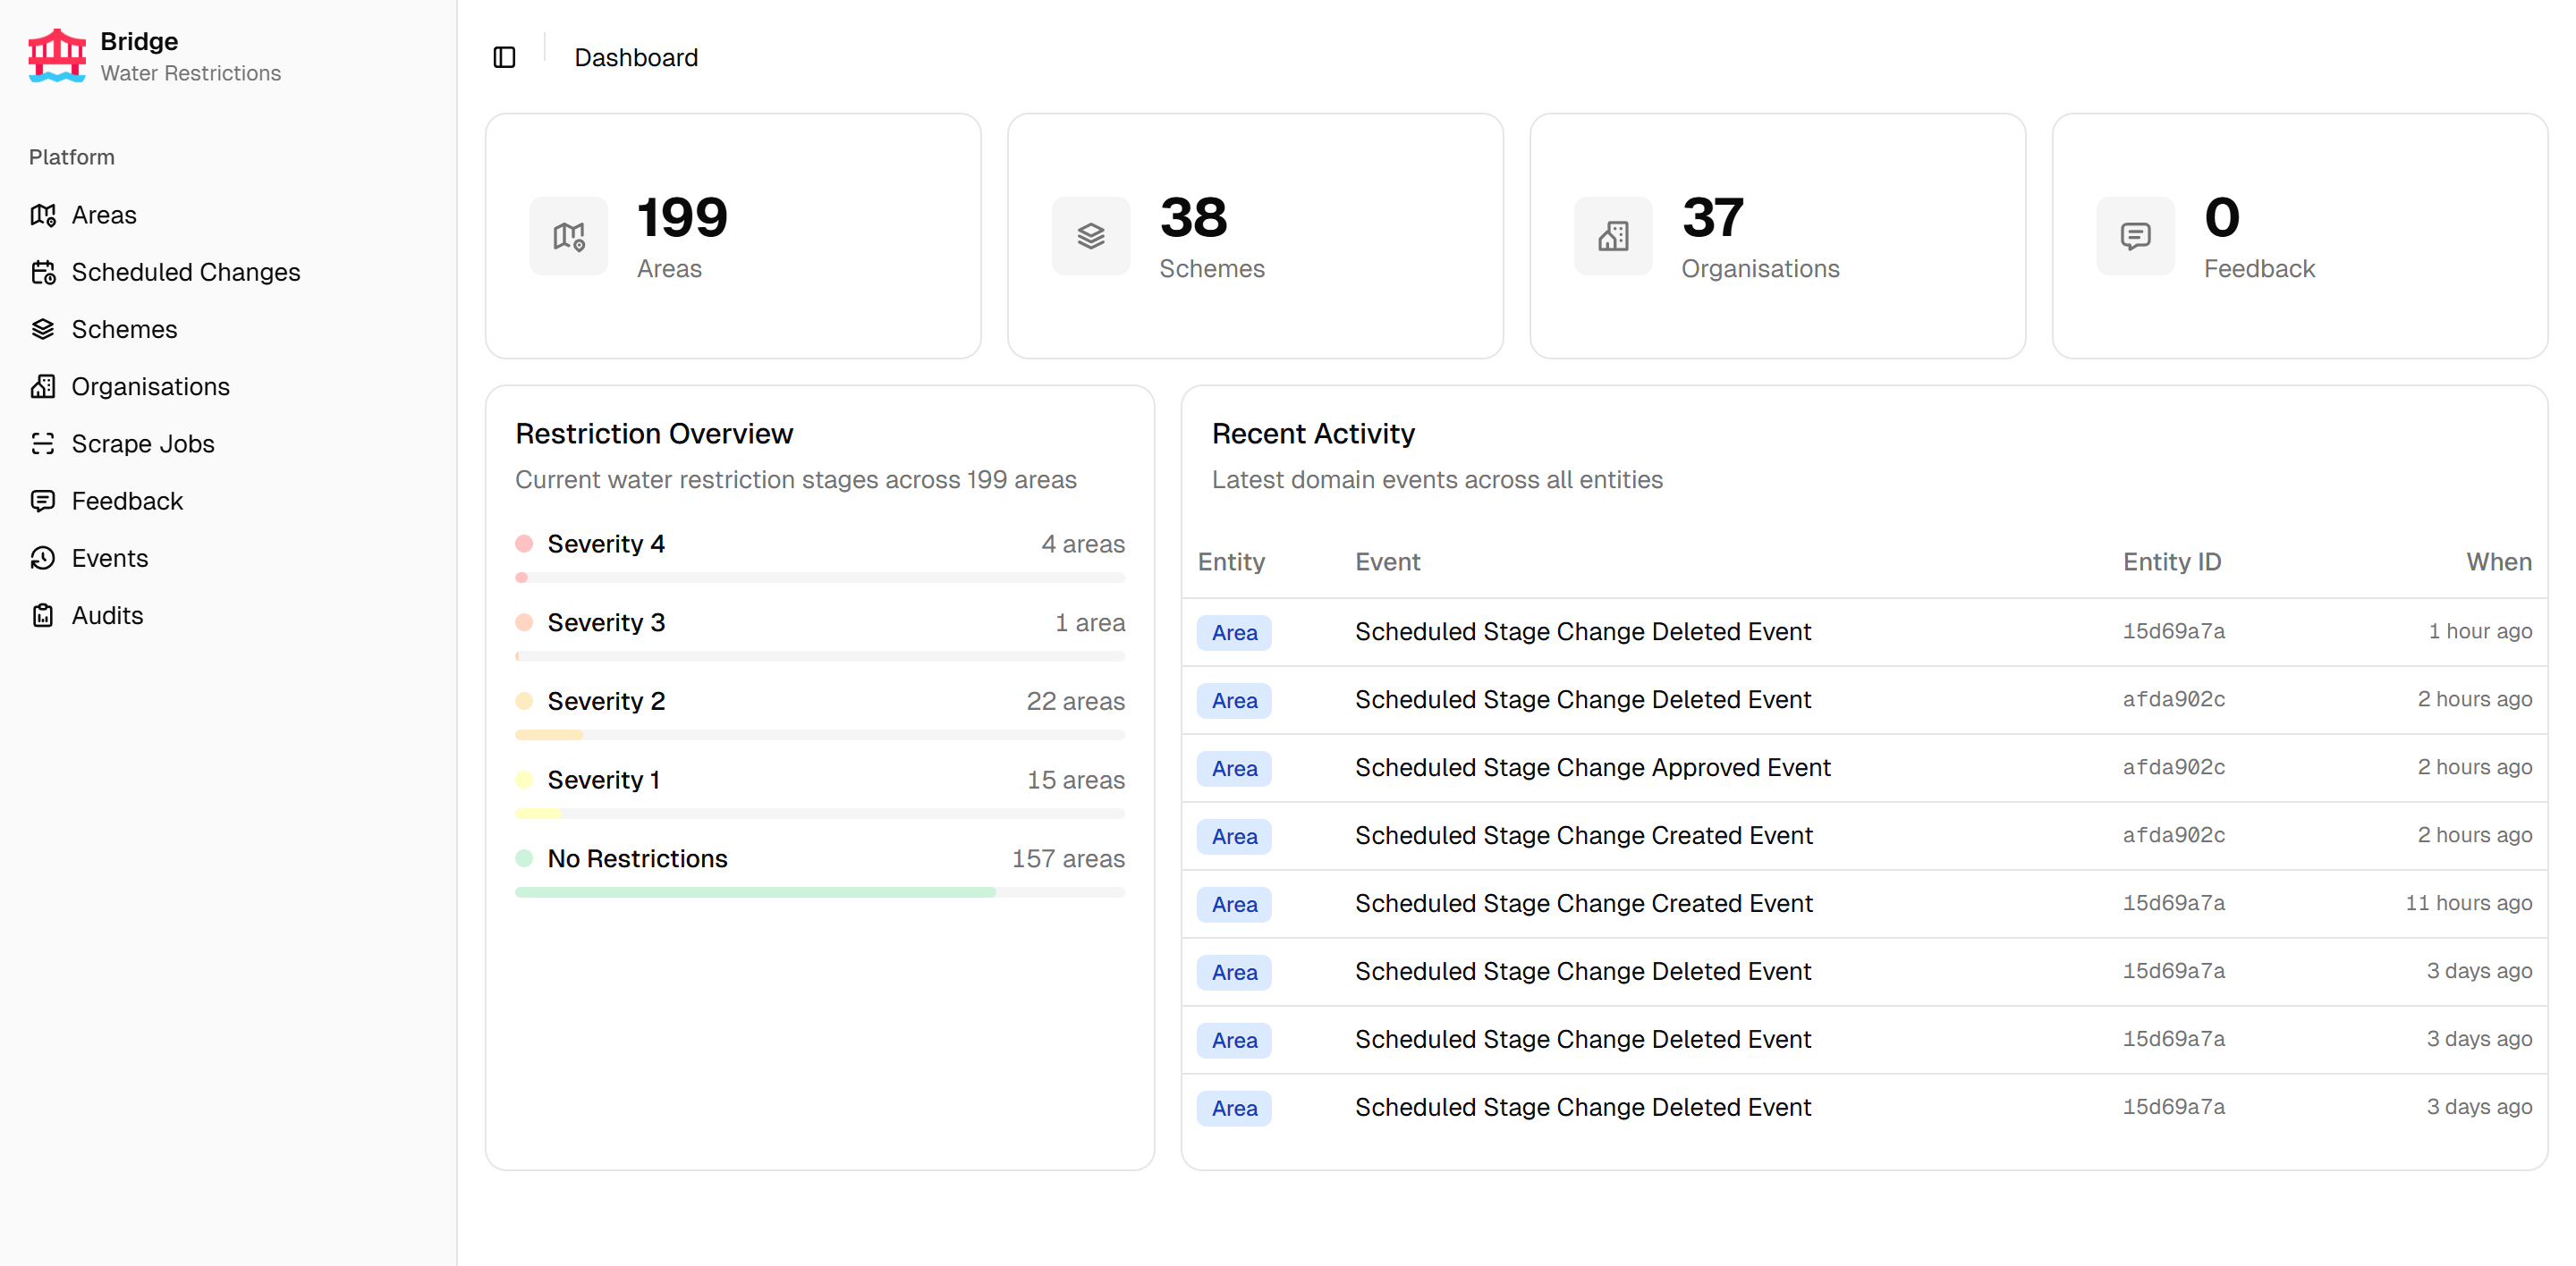Image resolution: width=2576 pixels, height=1266 pixels.
Task: Click the Events history clock icon
Action: [x=43, y=558]
